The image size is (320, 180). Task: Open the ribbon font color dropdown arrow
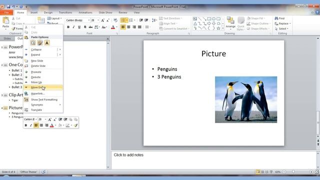click(x=116, y=27)
